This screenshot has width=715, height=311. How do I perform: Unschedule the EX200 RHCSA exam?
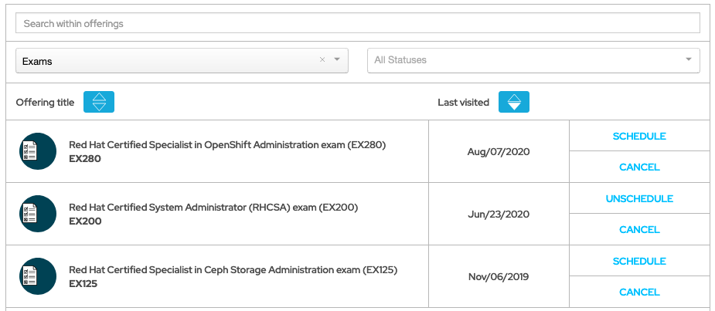click(639, 199)
